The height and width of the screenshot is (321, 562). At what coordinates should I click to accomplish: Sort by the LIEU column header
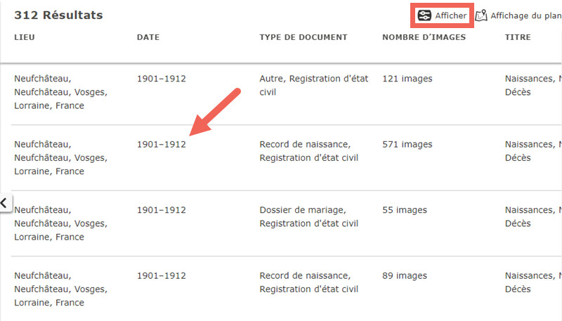coord(25,37)
